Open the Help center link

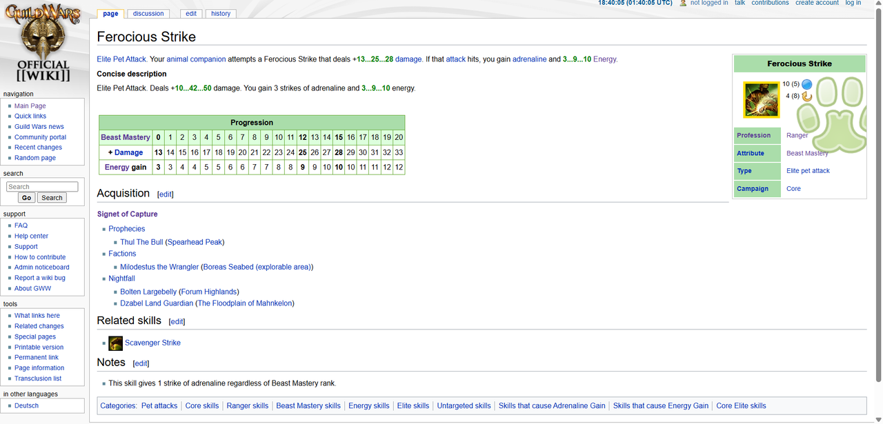click(32, 236)
